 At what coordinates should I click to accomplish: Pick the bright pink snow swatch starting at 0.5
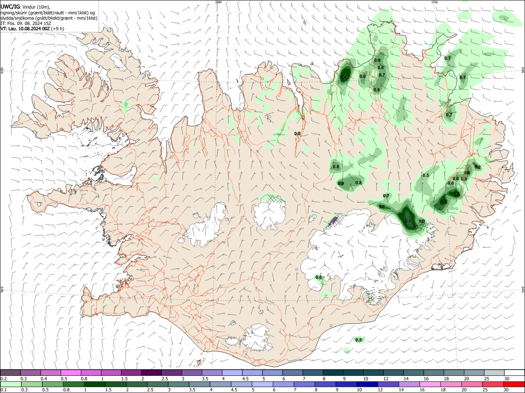[71, 373]
